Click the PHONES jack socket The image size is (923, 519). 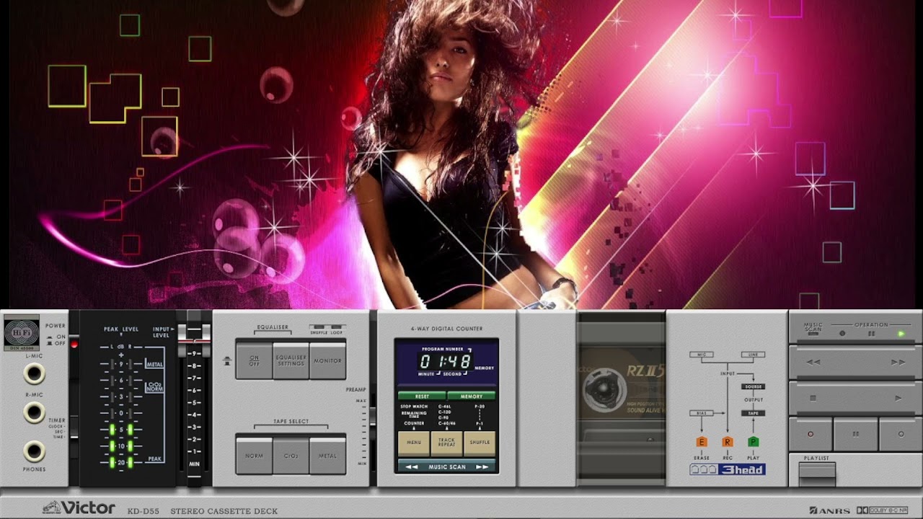34,451
